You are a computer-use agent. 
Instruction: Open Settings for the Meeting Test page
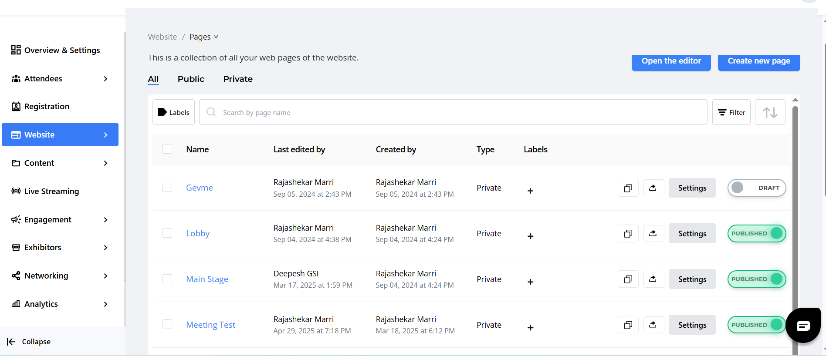692,325
